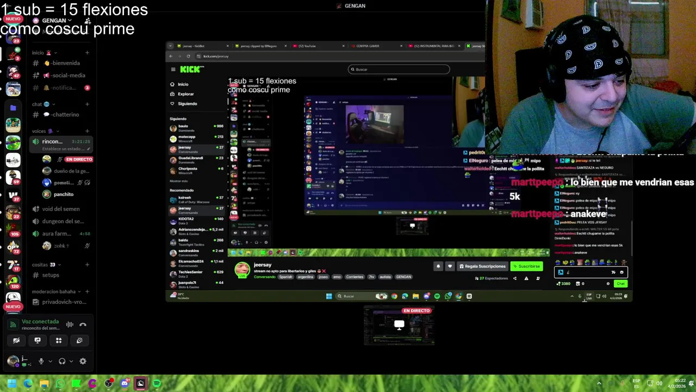696x392 pixels.
Task: Open Discord soundboard icon
Action: pos(79,340)
